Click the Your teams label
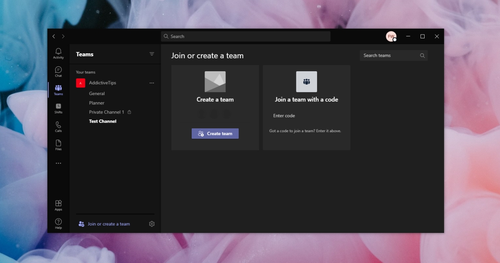The height and width of the screenshot is (263, 500). [85, 72]
